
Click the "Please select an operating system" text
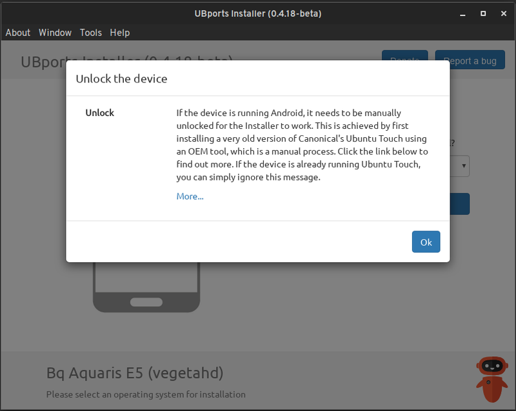click(146, 394)
